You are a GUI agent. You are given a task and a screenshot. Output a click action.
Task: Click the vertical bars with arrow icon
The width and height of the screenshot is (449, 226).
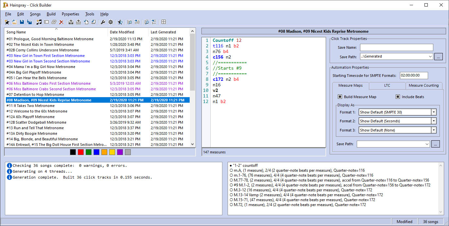pyautogui.click(x=137, y=22)
